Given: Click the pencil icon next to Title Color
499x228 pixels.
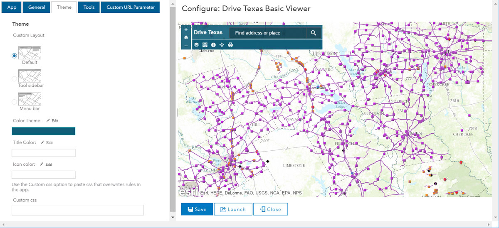Looking at the screenshot, I should point(42,142).
